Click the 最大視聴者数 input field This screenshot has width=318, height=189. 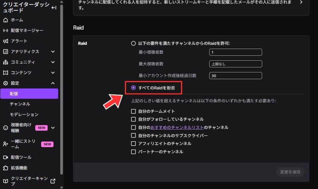236,64
